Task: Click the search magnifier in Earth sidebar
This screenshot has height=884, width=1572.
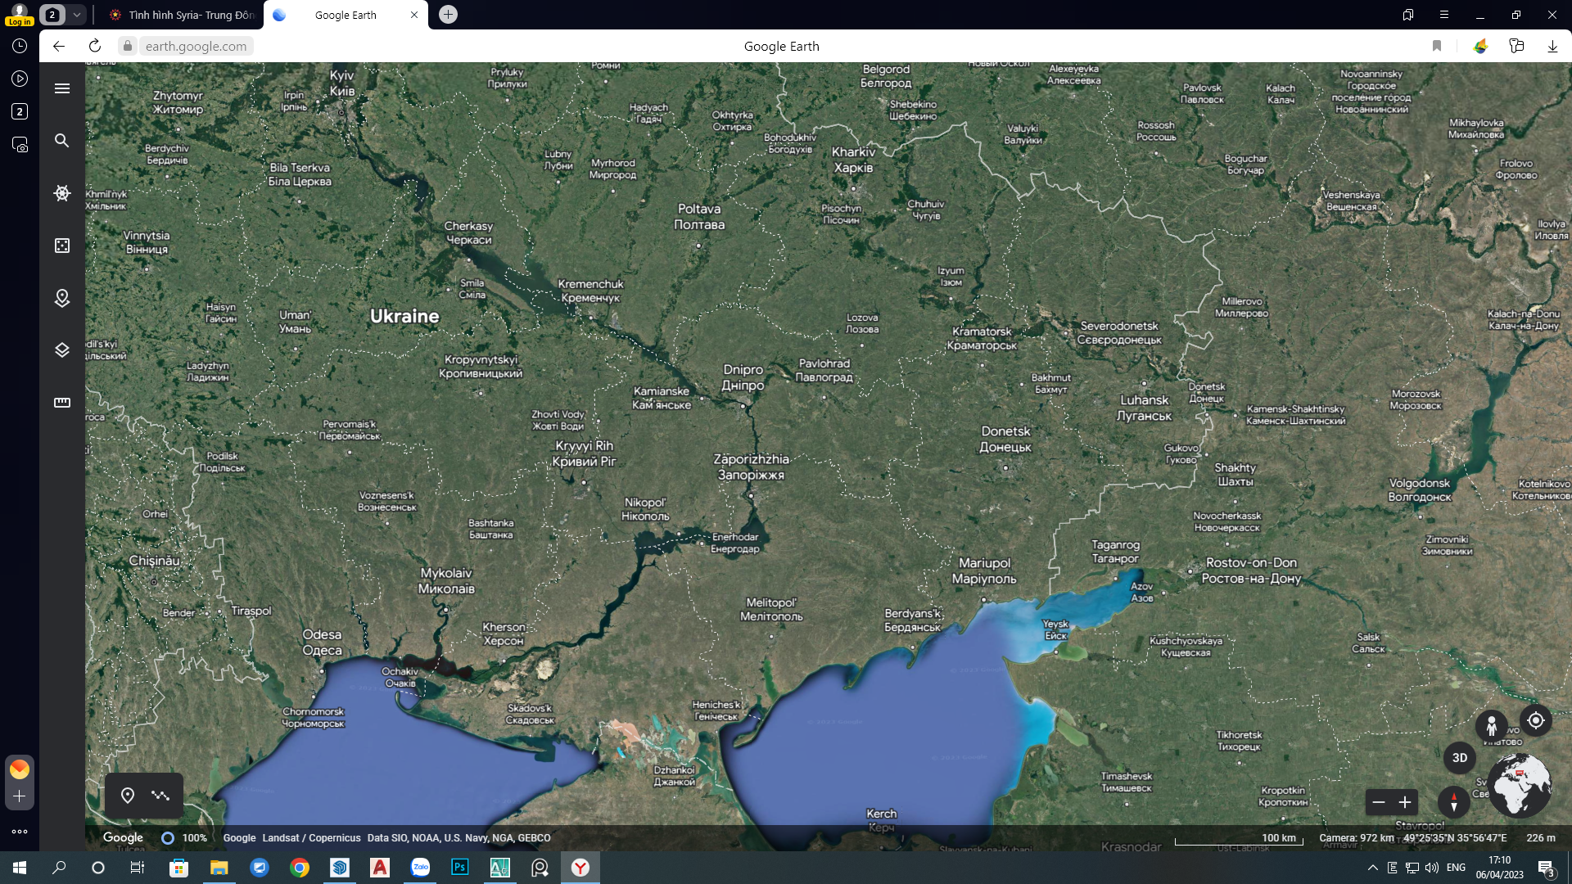Action: (x=62, y=141)
